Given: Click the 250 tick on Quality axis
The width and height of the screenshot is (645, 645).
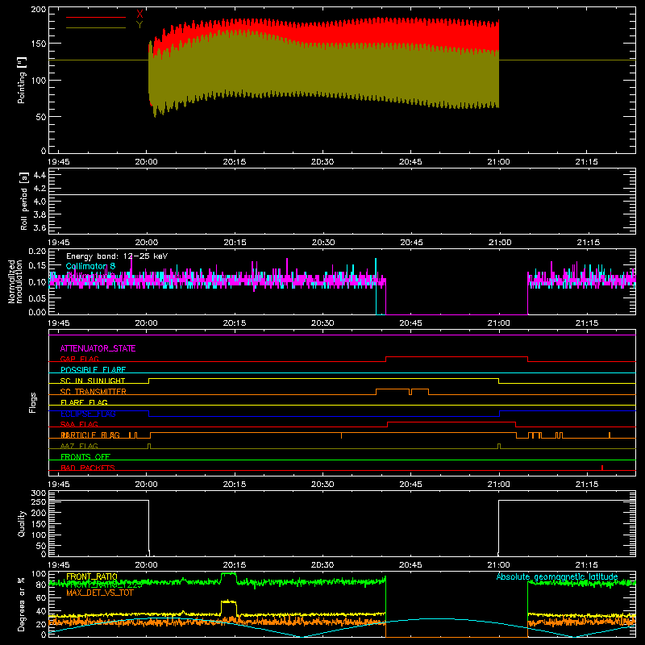Looking at the screenshot, I should click(x=39, y=502).
